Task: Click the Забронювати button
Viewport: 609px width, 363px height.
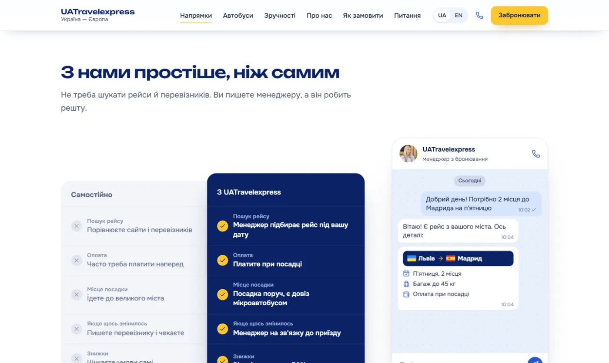Action: [519, 15]
